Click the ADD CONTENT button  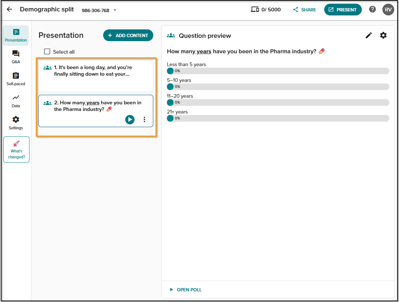pos(128,35)
